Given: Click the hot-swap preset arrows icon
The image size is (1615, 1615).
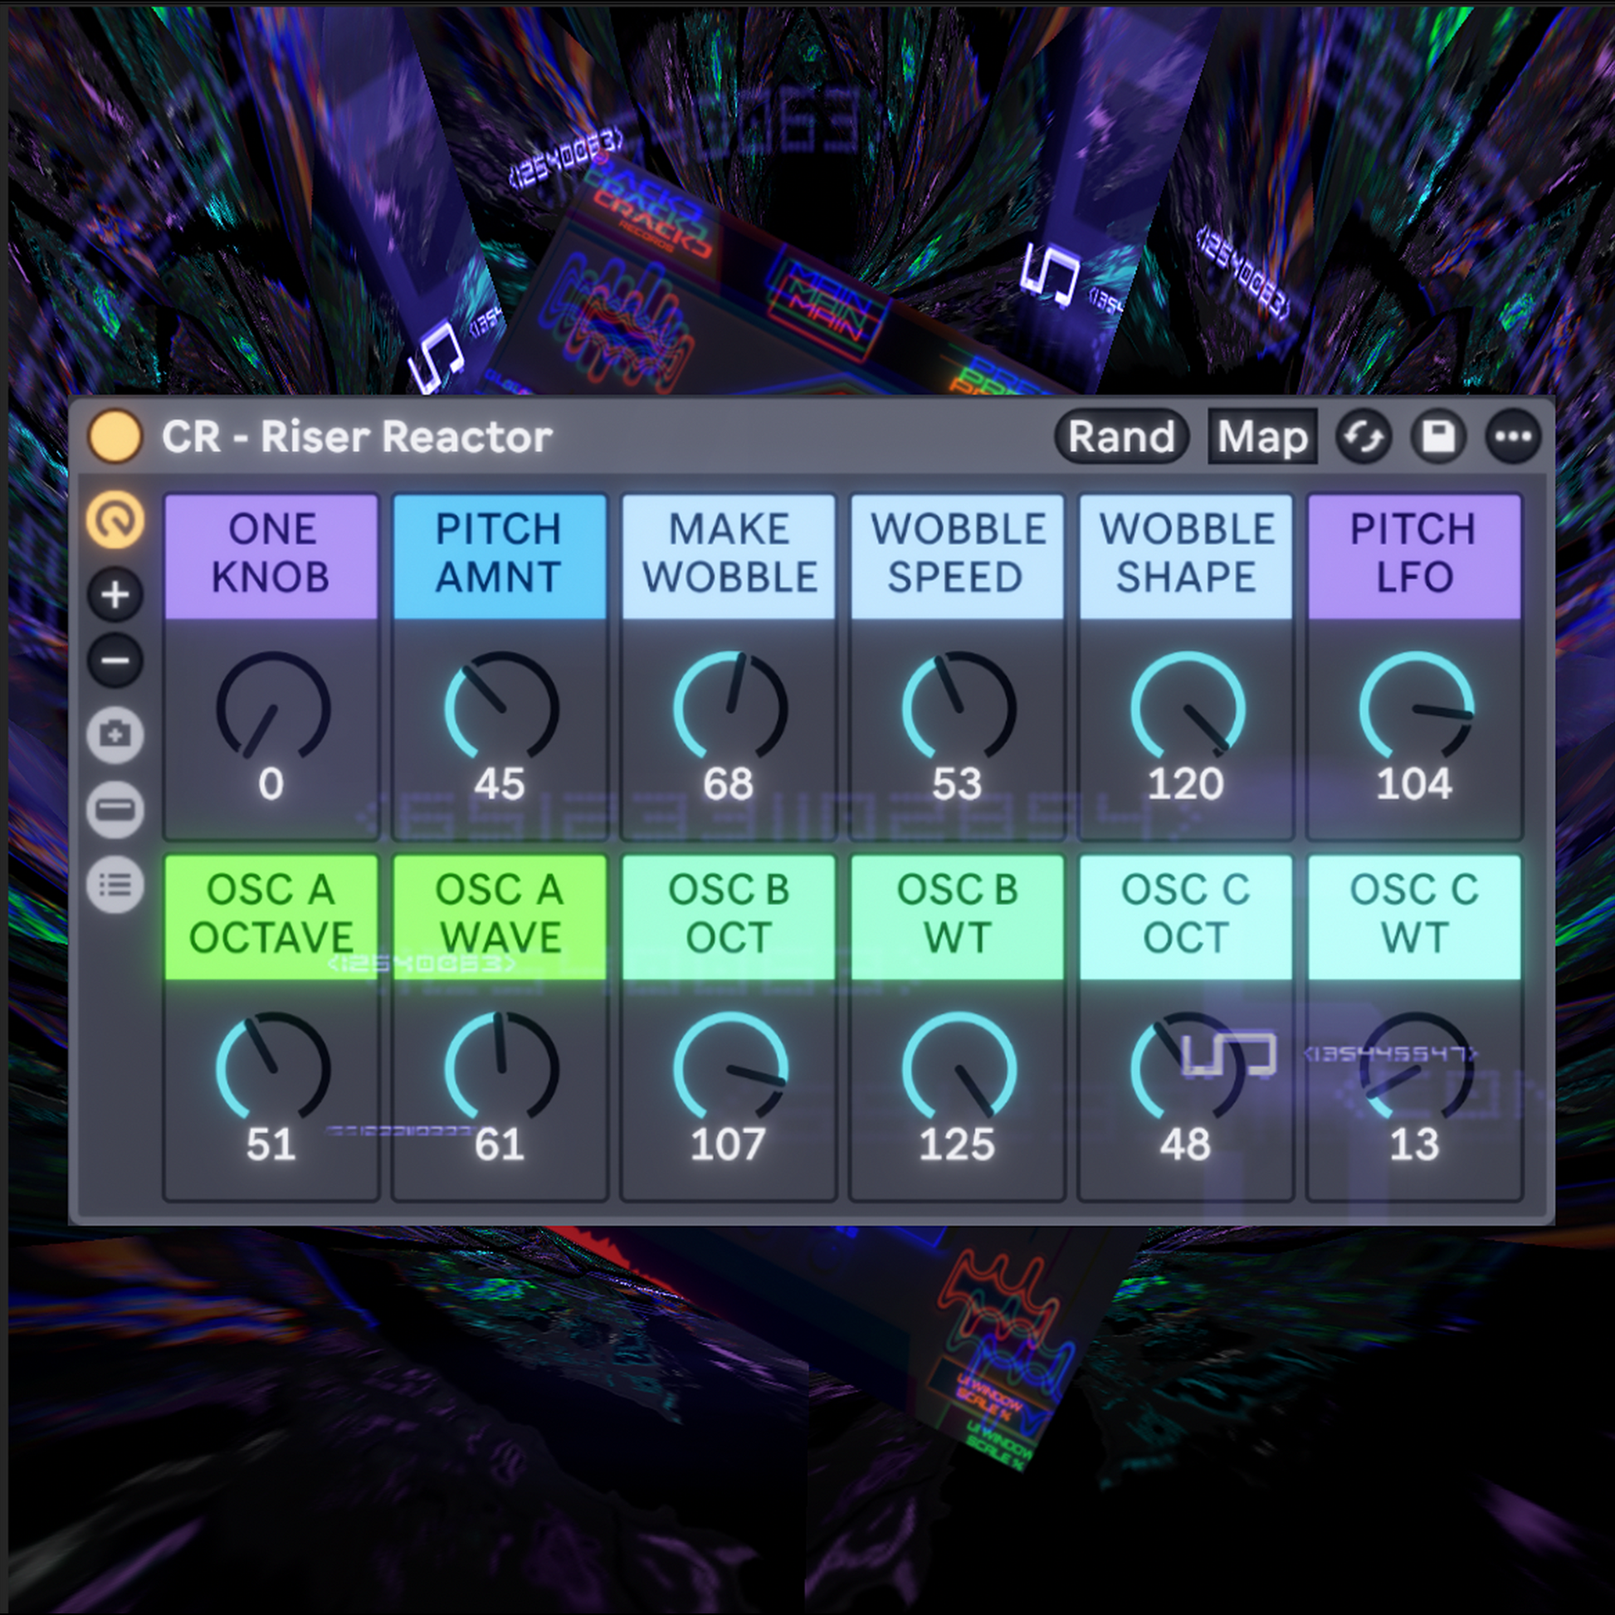Looking at the screenshot, I should pos(1364,437).
